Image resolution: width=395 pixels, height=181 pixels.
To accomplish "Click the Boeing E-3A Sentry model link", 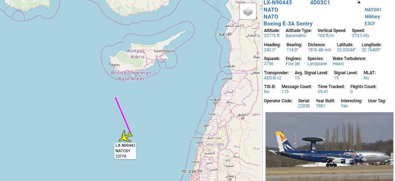I will pos(288,24).
